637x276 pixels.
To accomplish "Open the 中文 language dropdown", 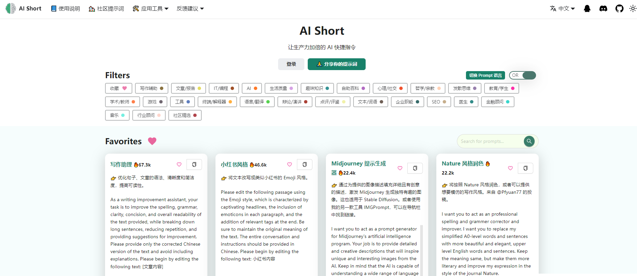I will pos(562,8).
